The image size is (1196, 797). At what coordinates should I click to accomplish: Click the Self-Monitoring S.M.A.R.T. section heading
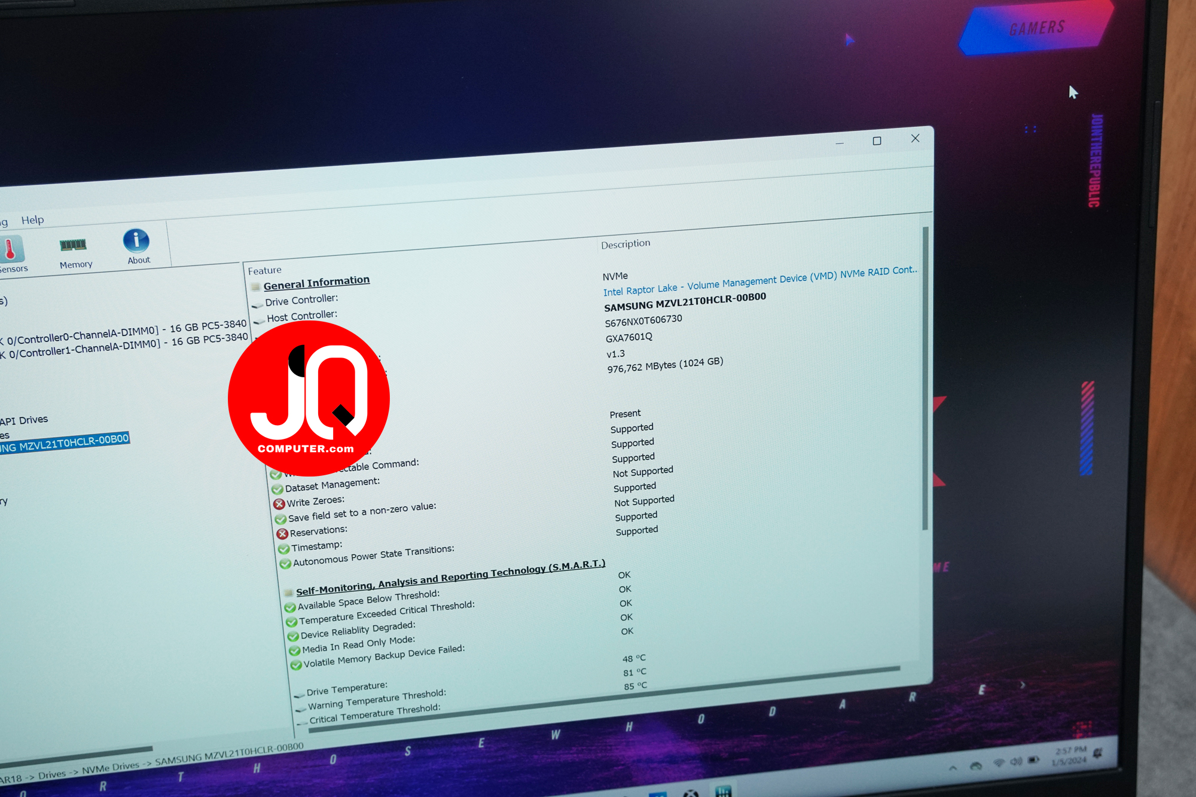451,577
